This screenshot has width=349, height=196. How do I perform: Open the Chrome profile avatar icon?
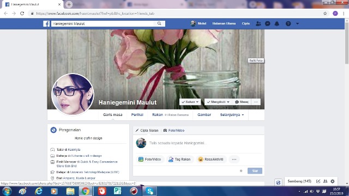(335, 13)
